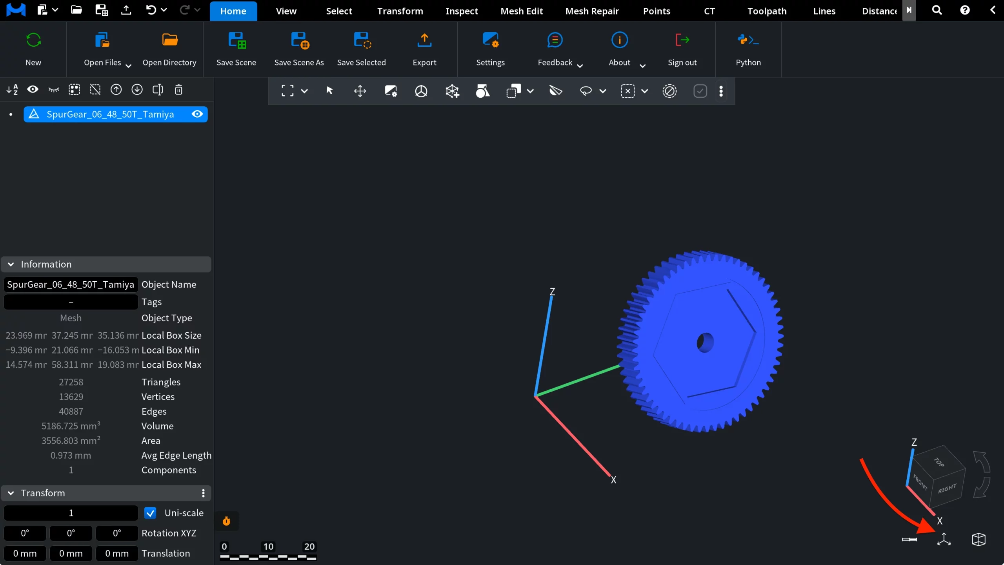Collapse the Information panel
This screenshot has width=1004, height=565.
11,264
